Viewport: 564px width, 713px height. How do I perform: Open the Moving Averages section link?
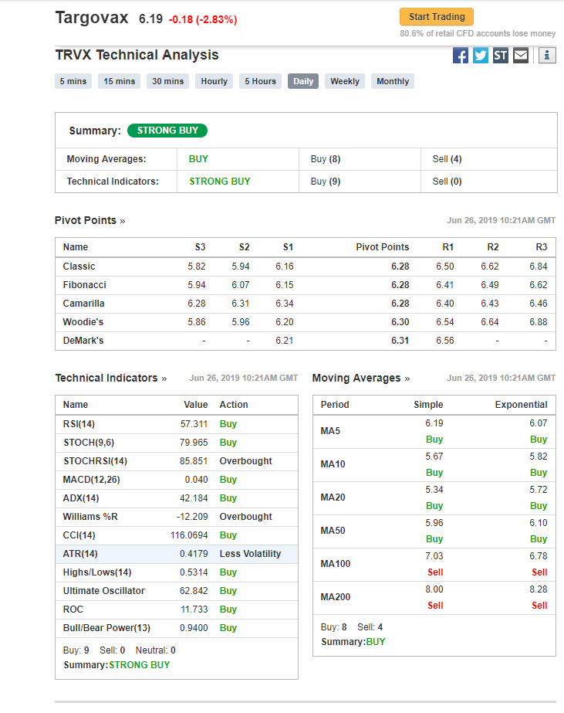click(x=361, y=378)
